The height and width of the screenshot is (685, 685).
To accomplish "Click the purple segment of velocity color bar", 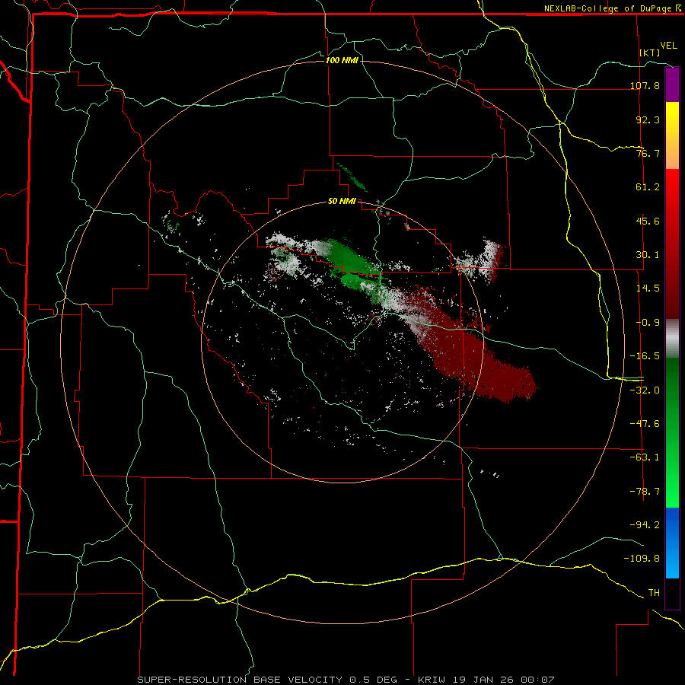I will [x=672, y=84].
